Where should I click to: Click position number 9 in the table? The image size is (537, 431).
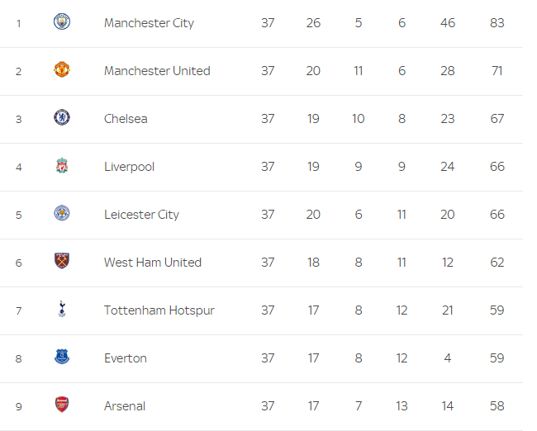(18, 406)
